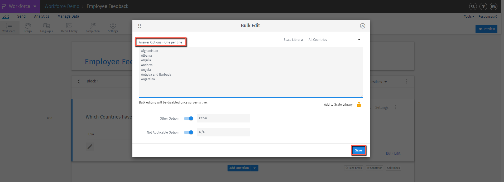Switch to the Send tab
The image size is (504, 182).
21,16
